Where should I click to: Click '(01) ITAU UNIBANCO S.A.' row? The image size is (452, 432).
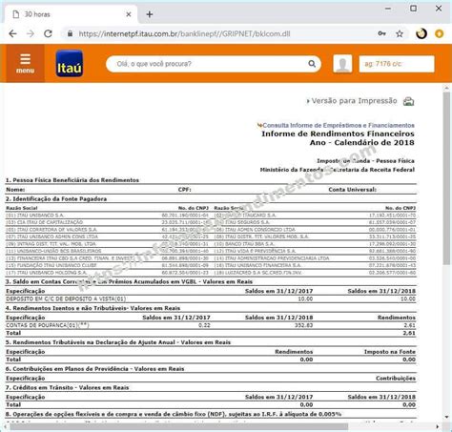(107, 216)
